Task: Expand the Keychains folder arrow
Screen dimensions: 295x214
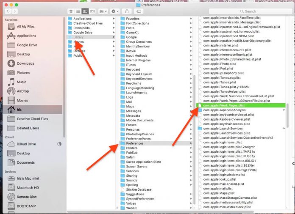Action: [x=191, y=83]
